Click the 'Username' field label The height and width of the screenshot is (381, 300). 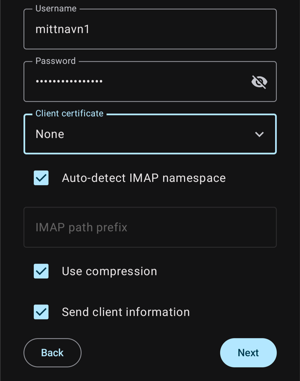(56, 9)
